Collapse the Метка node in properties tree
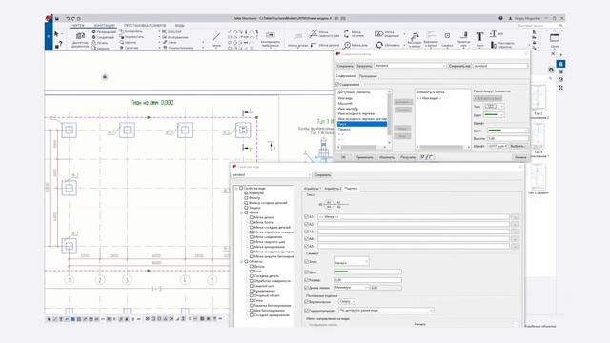The width and height of the screenshot is (610, 343). [x=241, y=212]
